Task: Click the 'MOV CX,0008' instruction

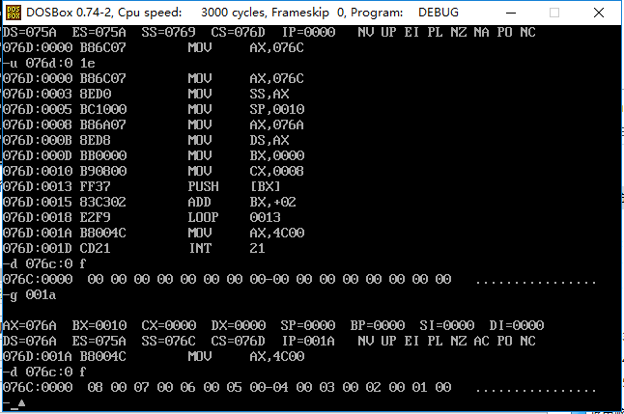Action: 246,171
